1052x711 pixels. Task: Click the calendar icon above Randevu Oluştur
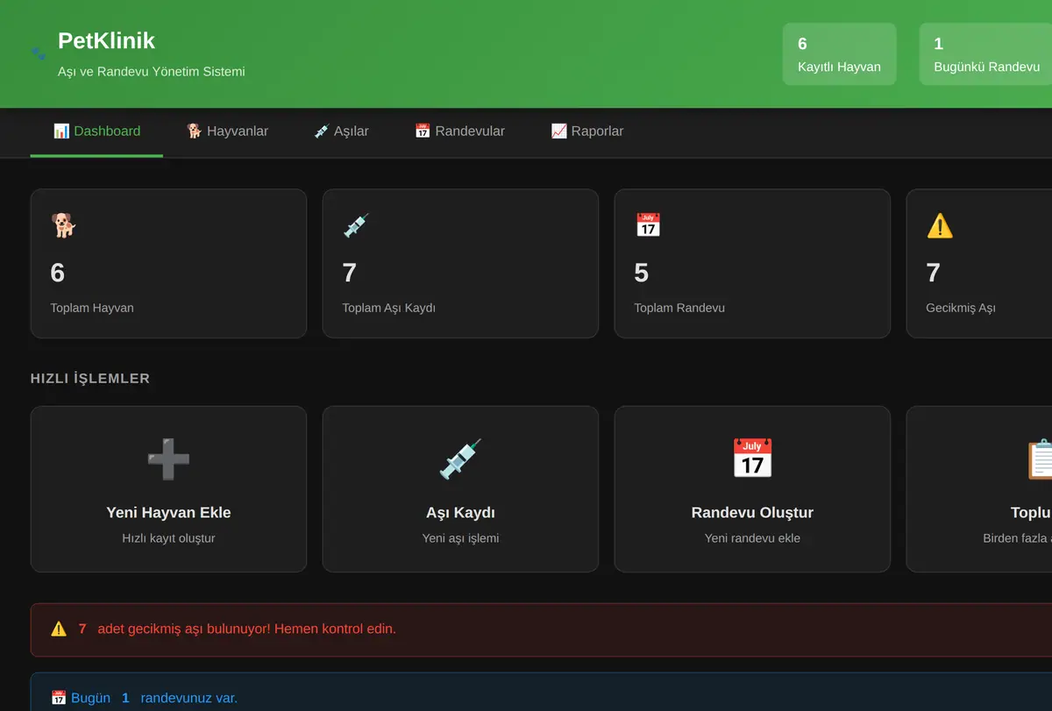pos(752,459)
